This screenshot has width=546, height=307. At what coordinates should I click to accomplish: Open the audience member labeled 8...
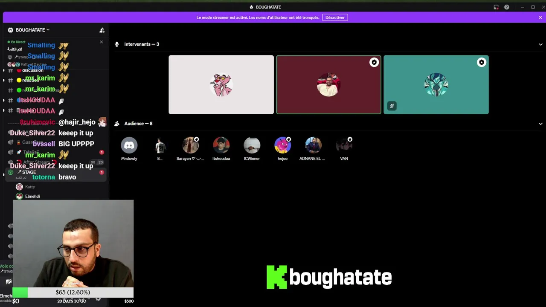point(160,145)
